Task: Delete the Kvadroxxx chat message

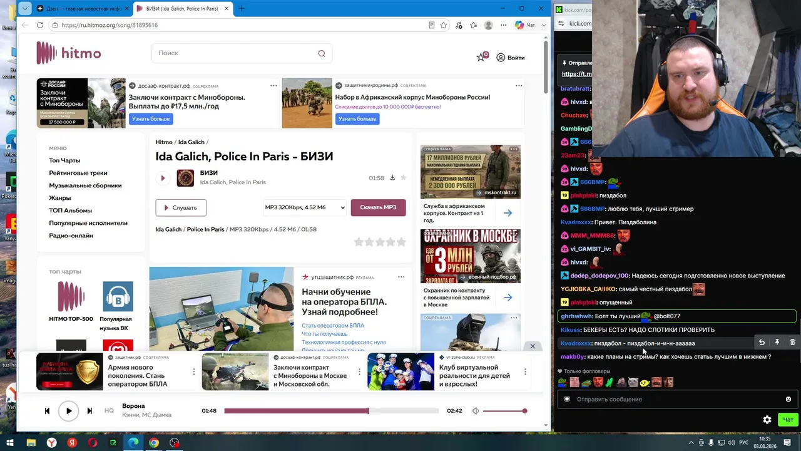Action: (x=792, y=343)
